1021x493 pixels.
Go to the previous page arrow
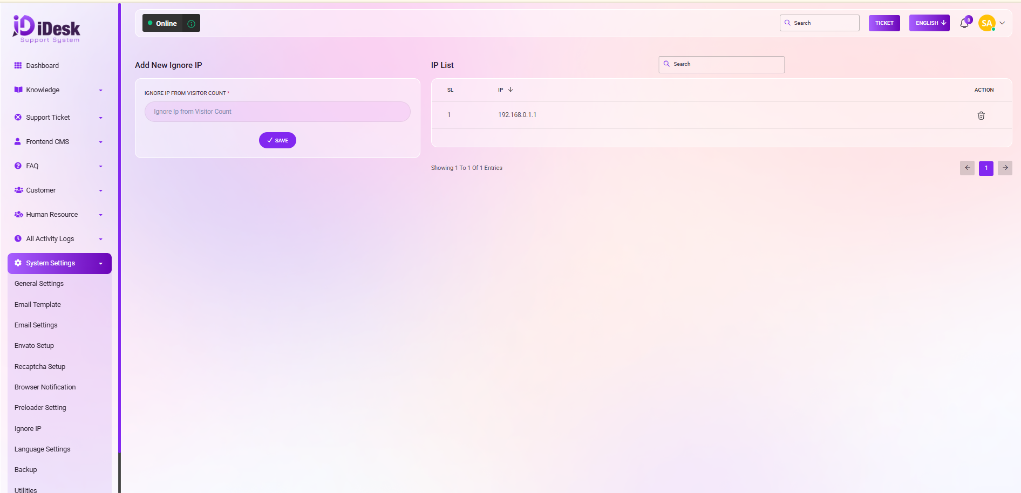click(967, 168)
